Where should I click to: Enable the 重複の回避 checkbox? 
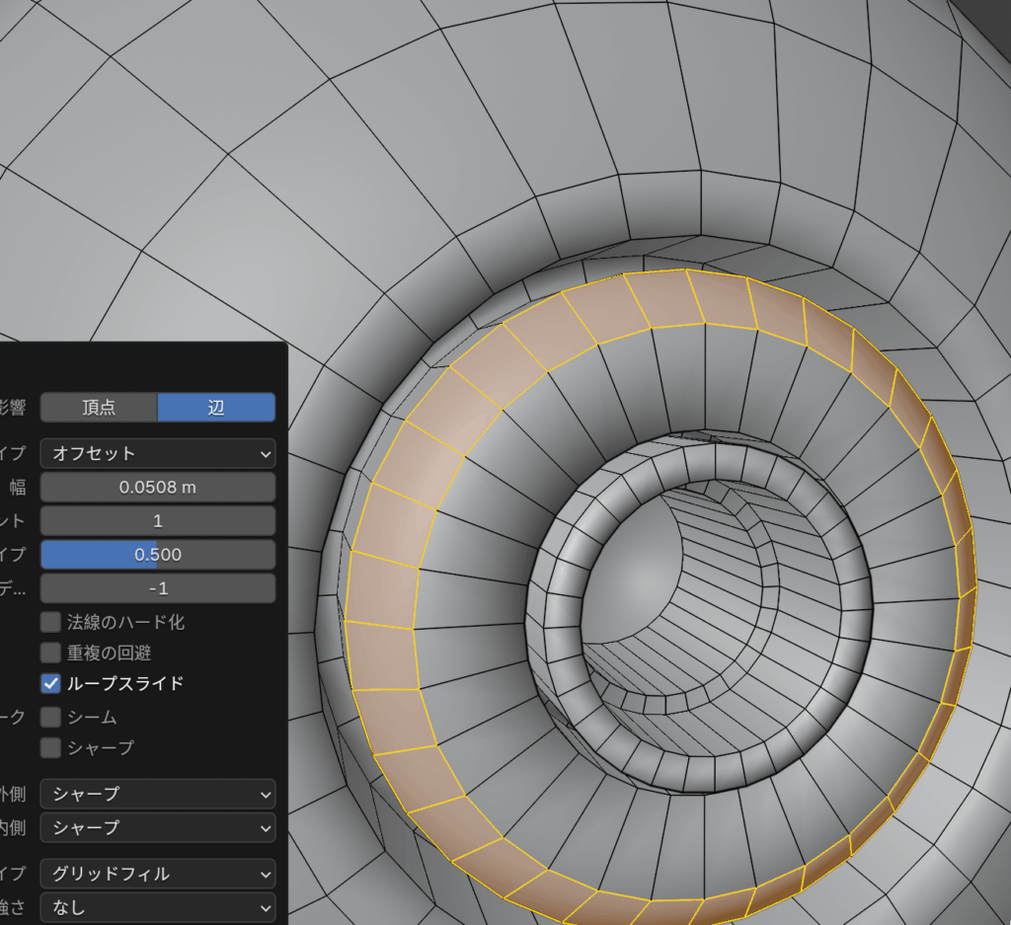coord(50,653)
